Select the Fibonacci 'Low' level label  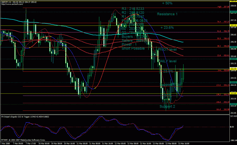[x=220, y=70]
